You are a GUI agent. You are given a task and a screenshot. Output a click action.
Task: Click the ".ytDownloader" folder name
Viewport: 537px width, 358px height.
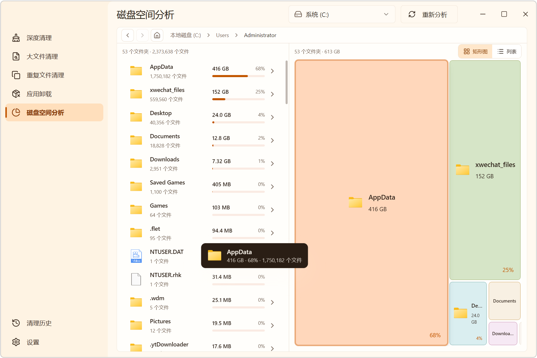(x=169, y=344)
